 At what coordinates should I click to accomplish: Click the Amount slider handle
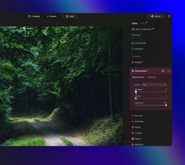coord(136,92)
